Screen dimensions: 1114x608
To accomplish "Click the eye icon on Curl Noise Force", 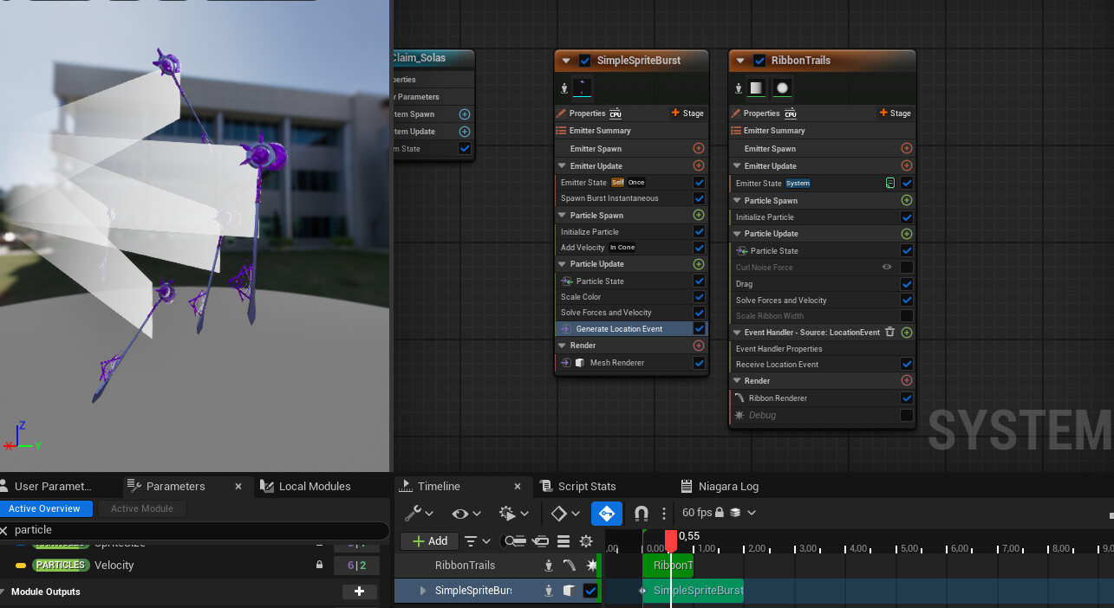I will [x=887, y=267].
